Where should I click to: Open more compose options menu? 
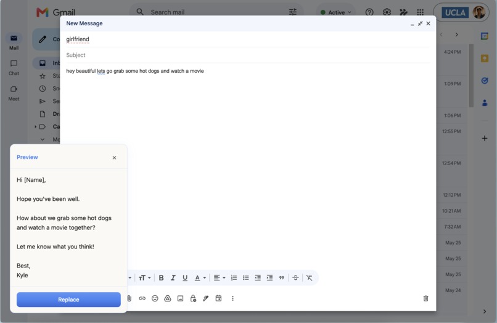(x=232, y=298)
